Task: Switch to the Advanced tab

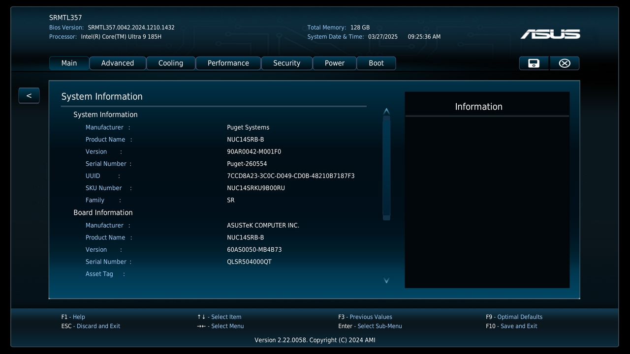Action: (x=118, y=63)
